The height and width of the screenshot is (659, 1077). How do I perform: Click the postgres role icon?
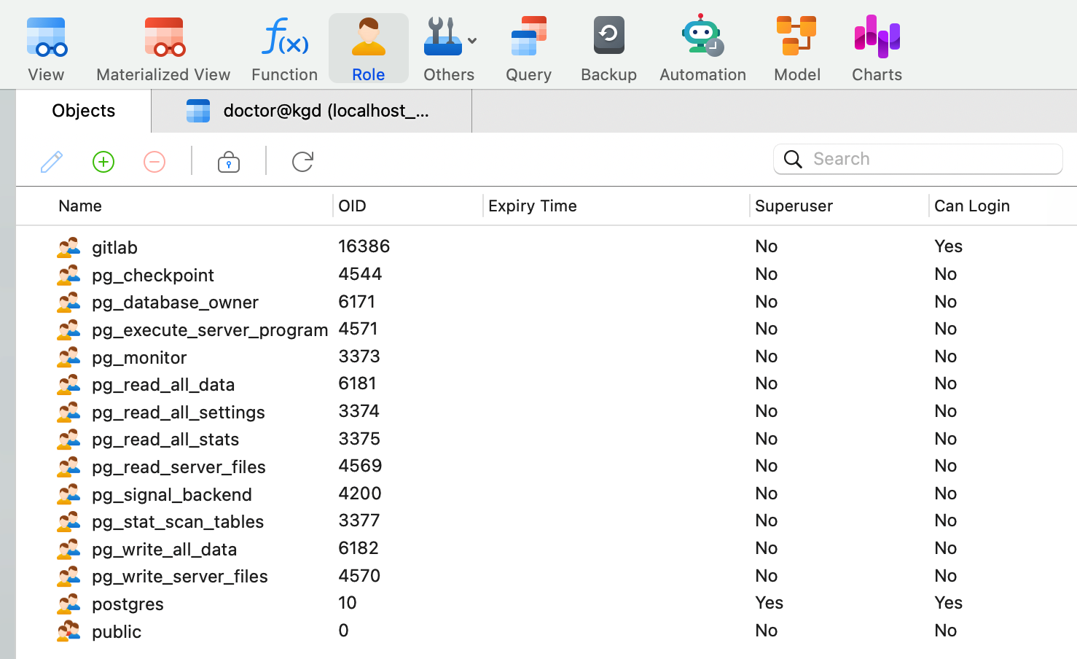(x=68, y=604)
